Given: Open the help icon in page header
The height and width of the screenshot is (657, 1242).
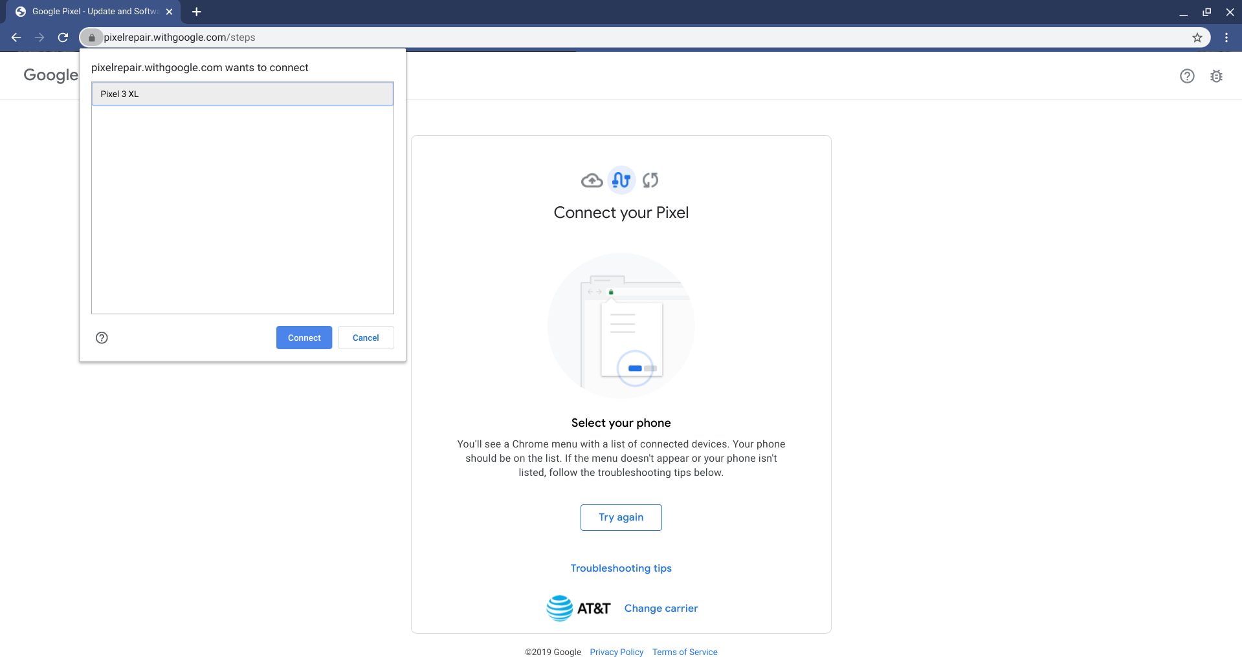Looking at the screenshot, I should (x=1186, y=76).
